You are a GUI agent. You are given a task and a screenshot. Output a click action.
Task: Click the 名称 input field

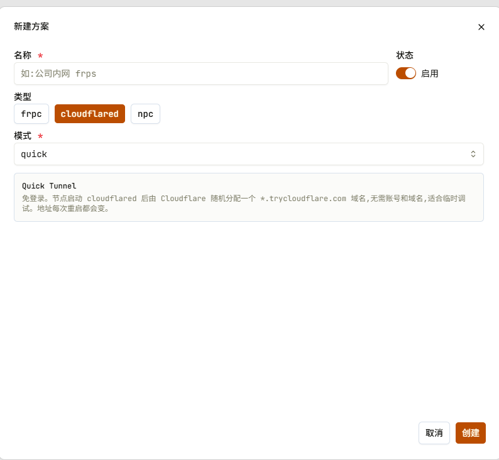(x=201, y=74)
